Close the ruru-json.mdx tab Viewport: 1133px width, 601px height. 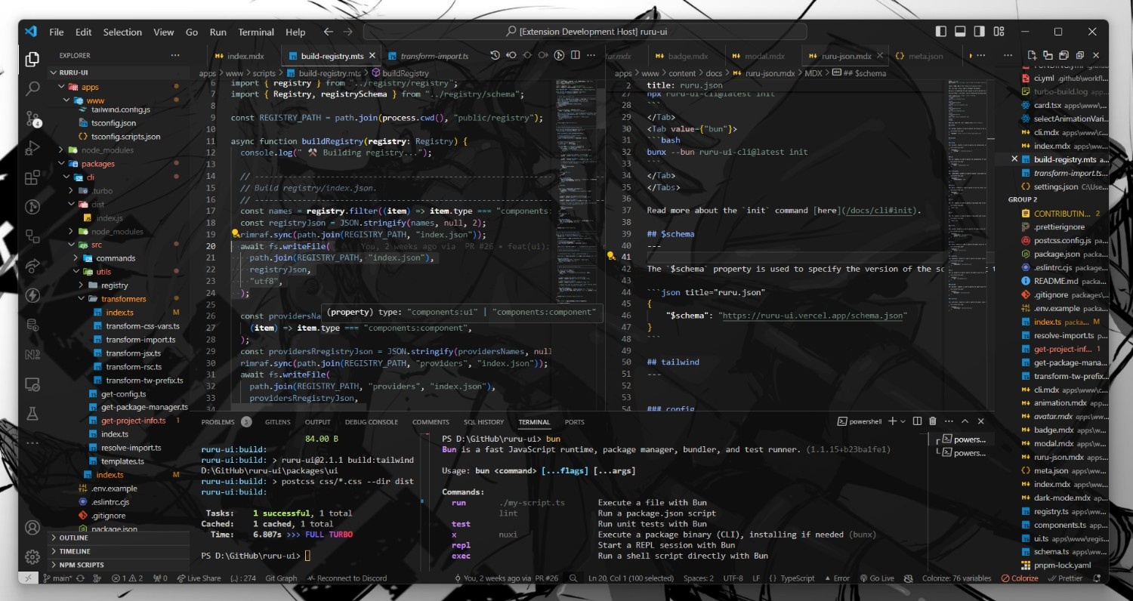pyautogui.click(x=881, y=56)
